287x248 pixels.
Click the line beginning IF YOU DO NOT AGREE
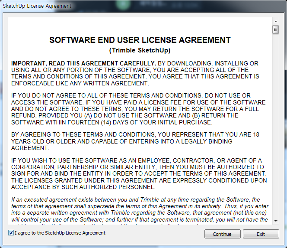coord(131,96)
